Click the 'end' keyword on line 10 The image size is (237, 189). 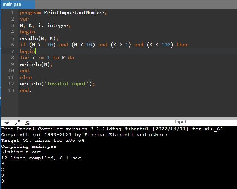coord(24,71)
